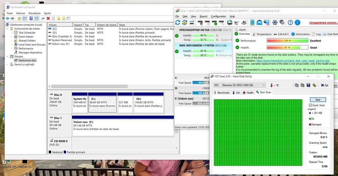Switch to the Benchmark tab in HD Tune

tap(221, 93)
